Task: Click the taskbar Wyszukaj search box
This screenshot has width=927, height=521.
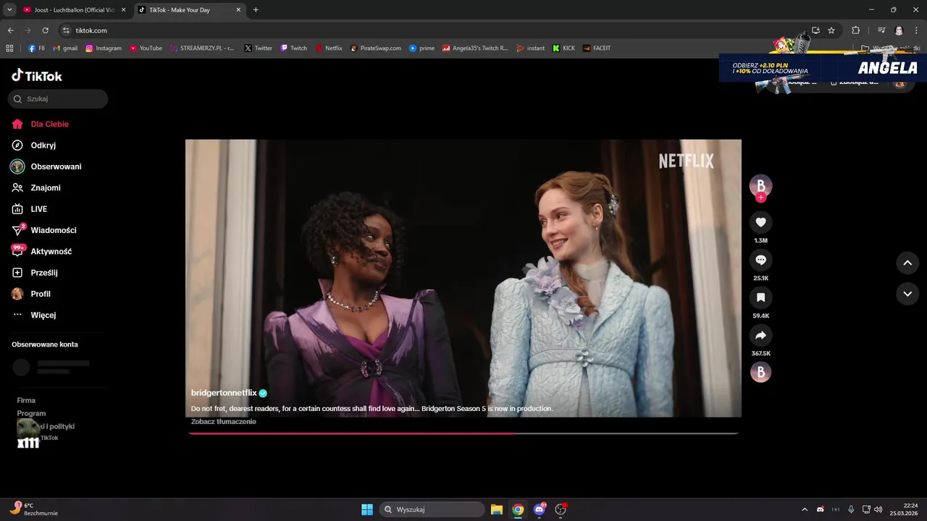Action: (x=432, y=509)
